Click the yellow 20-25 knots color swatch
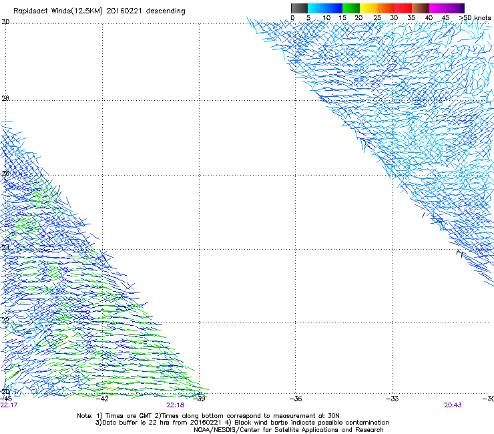 pos(368,8)
